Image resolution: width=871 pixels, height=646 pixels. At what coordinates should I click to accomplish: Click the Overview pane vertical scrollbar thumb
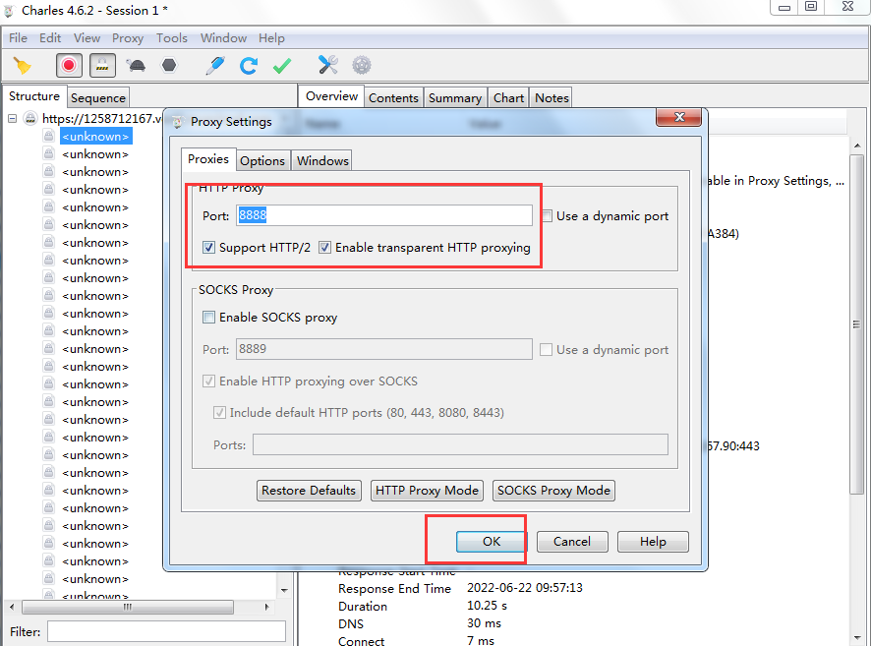click(857, 324)
